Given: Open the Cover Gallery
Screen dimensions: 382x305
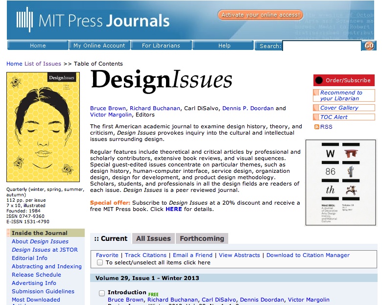Looking at the screenshot, I should (339, 108).
